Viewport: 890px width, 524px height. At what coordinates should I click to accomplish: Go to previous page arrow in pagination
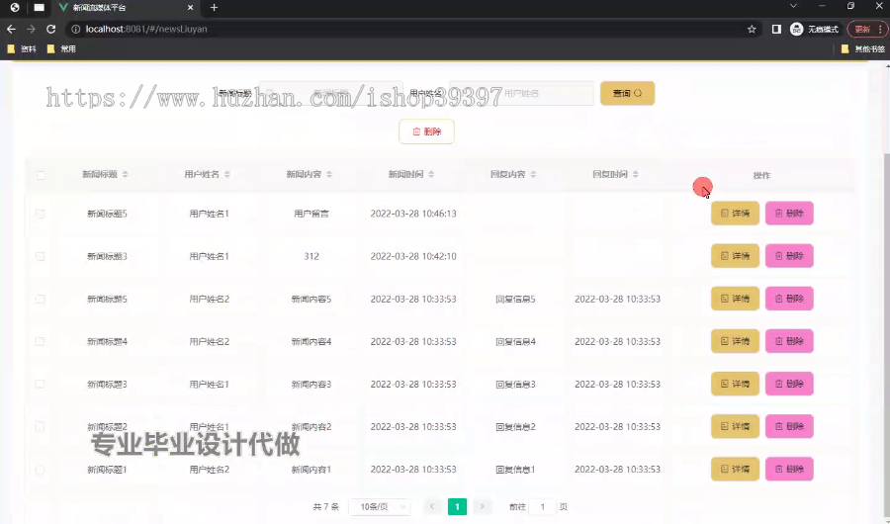click(432, 506)
